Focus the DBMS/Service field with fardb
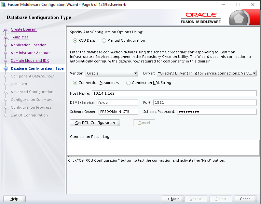This screenshot has width=261, height=204. tap(117, 102)
